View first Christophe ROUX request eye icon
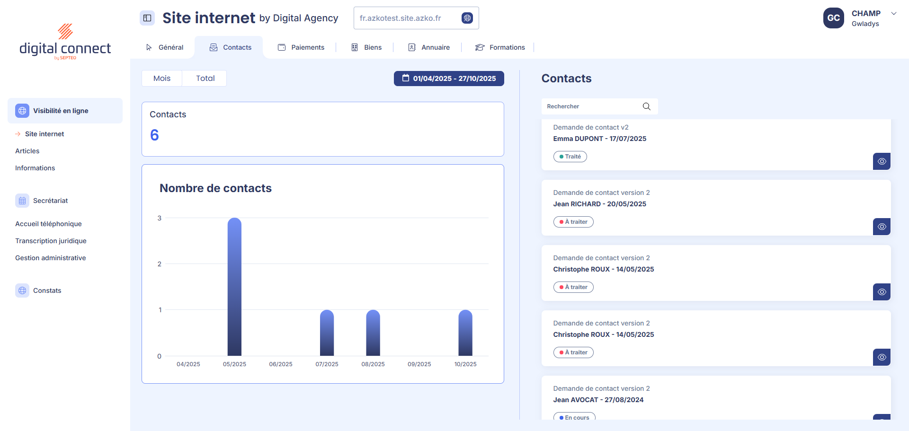The image size is (909, 431). click(882, 292)
